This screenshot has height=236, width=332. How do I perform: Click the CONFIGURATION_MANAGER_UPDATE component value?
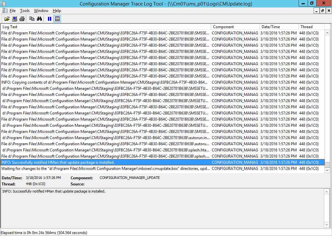pos(130,178)
